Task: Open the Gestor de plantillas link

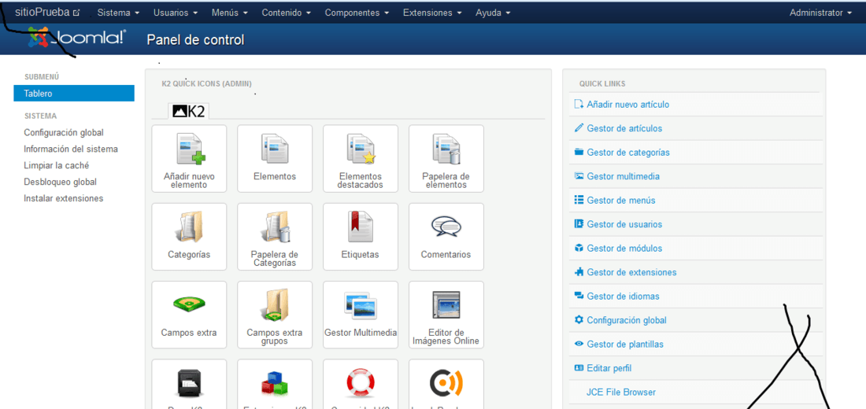Action: (624, 344)
